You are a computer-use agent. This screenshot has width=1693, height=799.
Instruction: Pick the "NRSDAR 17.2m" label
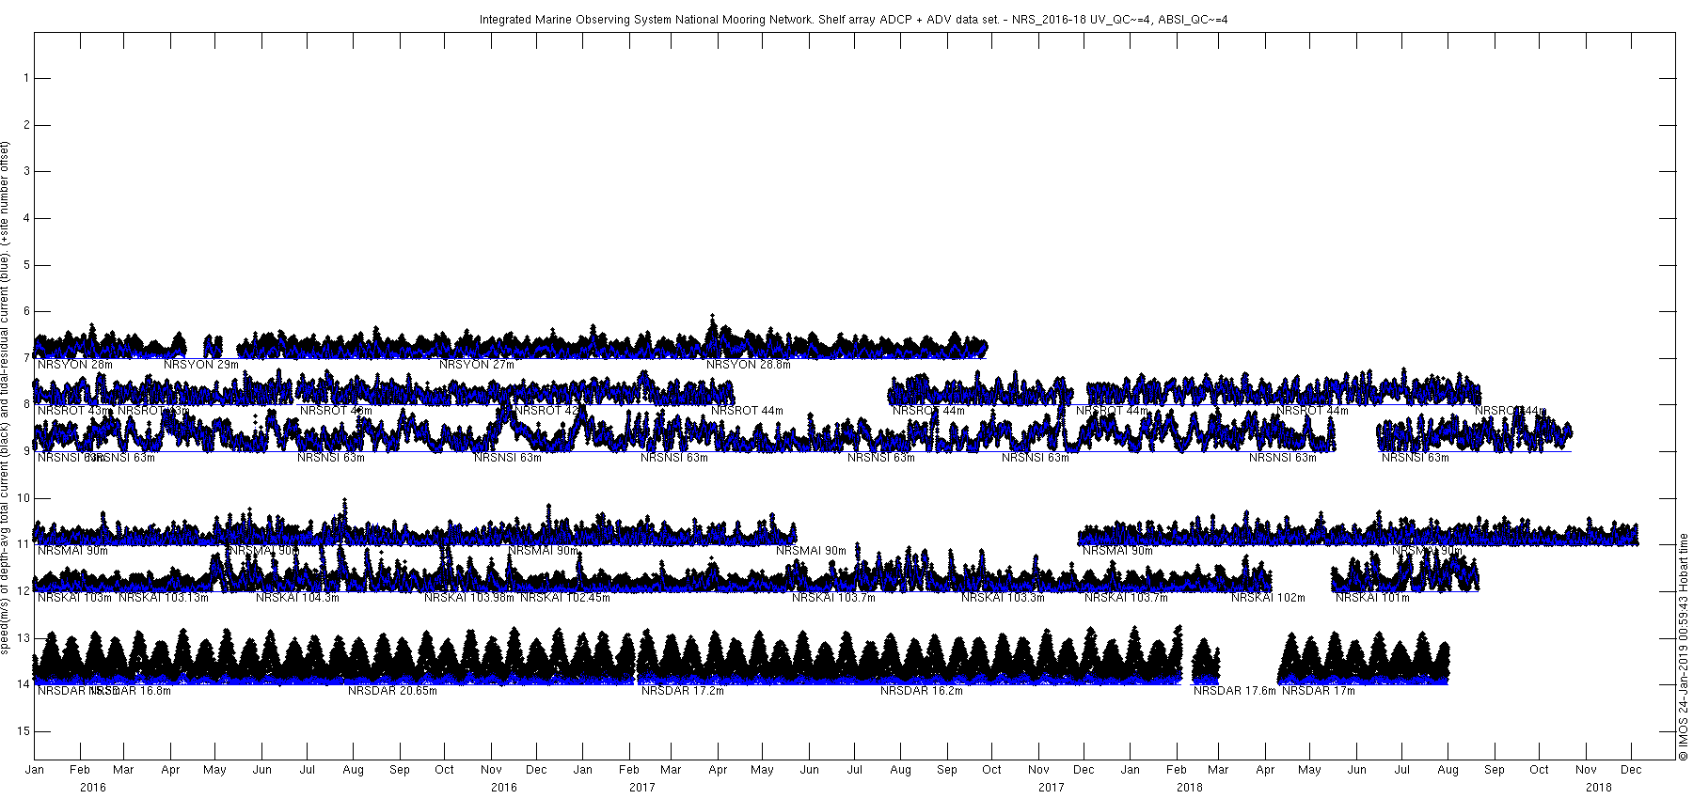coord(683,691)
